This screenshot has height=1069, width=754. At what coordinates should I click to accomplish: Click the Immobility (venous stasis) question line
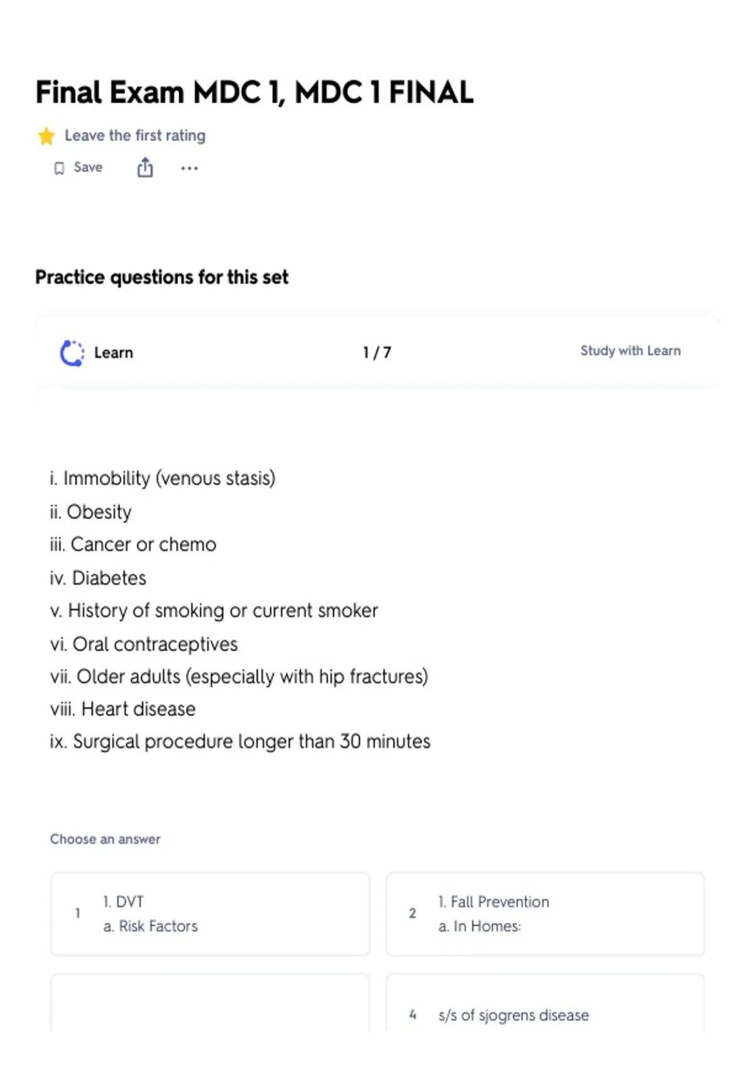[163, 479]
